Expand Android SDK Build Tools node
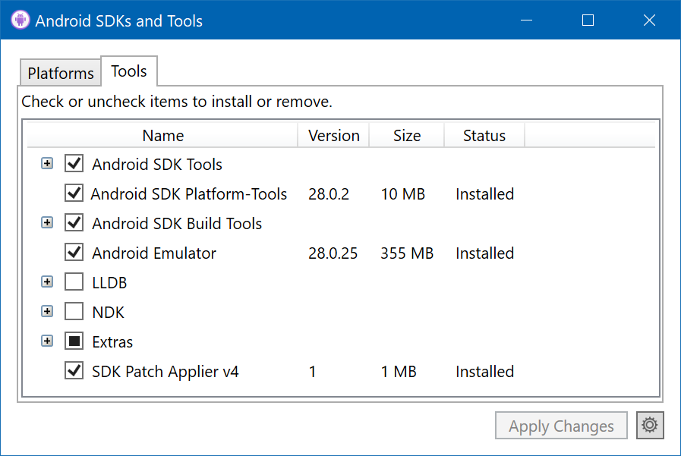 tap(47, 223)
